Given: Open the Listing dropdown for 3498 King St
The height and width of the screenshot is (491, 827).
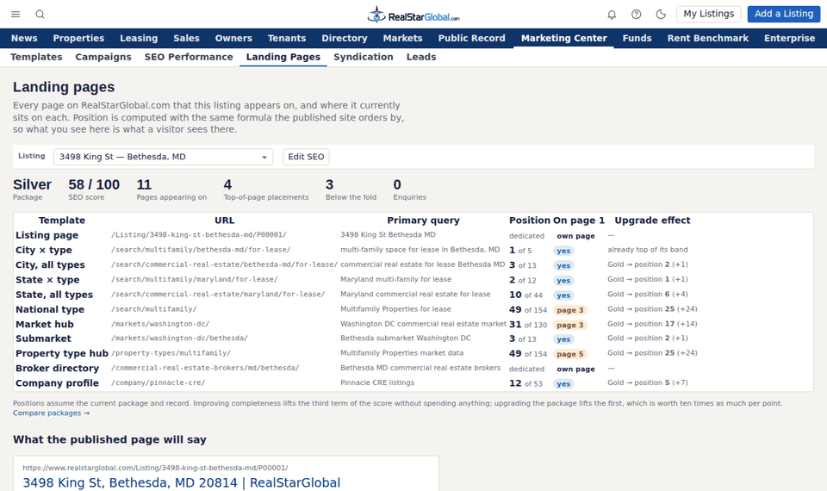Looking at the screenshot, I should (x=163, y=157).
